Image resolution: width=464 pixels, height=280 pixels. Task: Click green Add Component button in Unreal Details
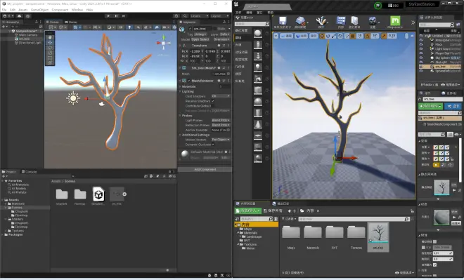pyautogui.click(x=430, y=106)
